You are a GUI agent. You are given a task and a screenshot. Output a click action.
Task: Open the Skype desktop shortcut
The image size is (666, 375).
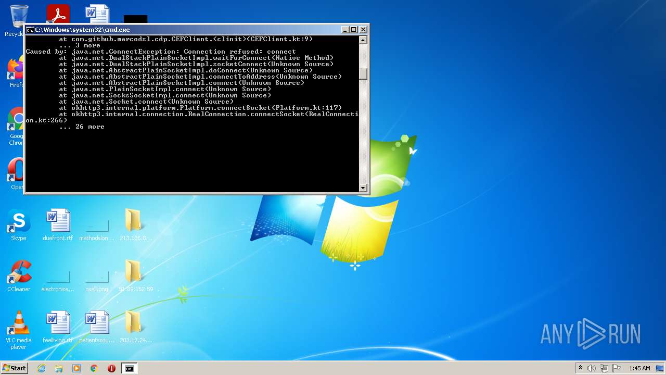point(19,225)
